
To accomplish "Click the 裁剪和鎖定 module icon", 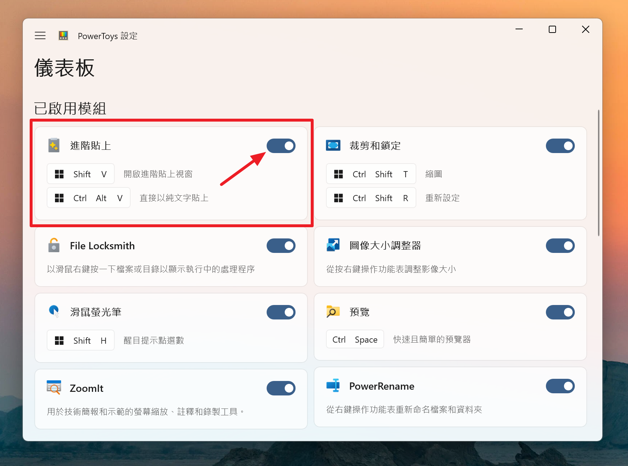I will [333, 145].
